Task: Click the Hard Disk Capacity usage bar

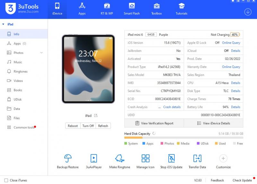Action: click(184, 138)
